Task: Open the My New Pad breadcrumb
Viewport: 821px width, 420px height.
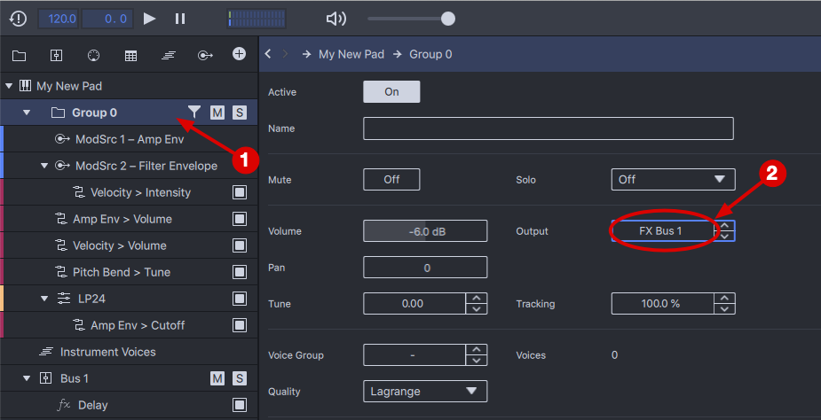Action: [351, 54]
